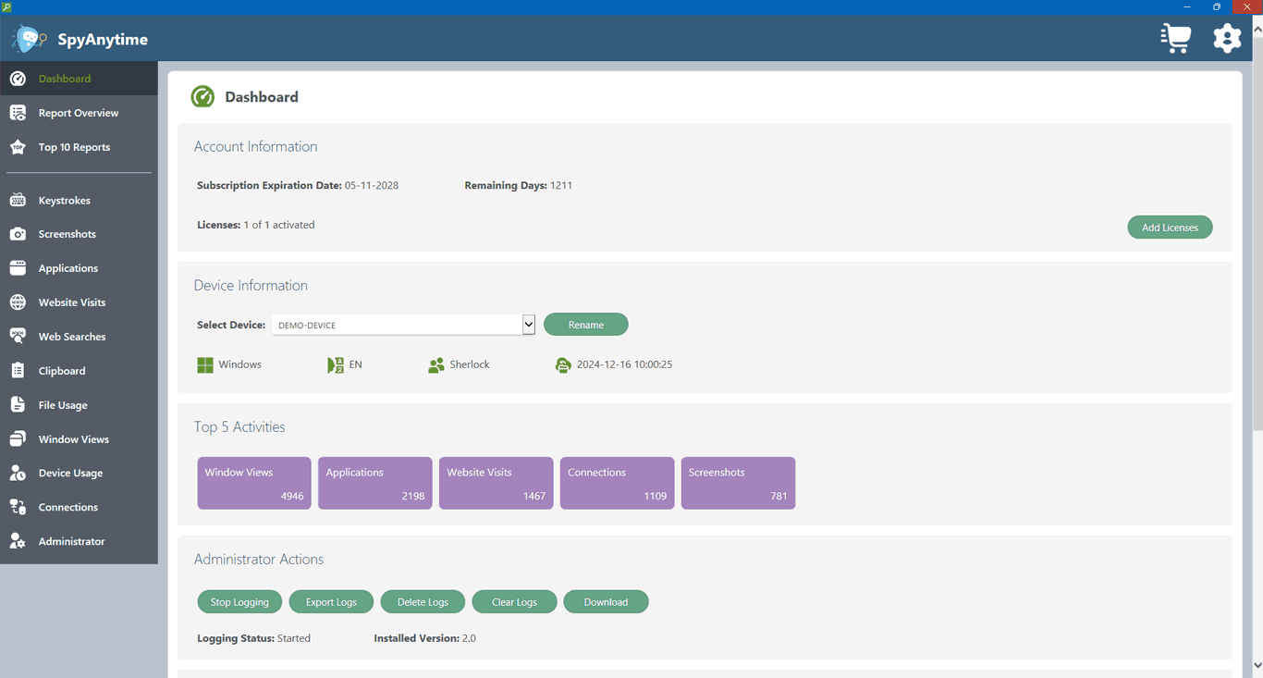
Task: Click the File Usage document icon
Action: [x=18, y=405]
